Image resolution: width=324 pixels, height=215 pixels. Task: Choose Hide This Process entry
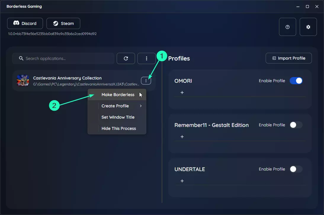(117, 128)
